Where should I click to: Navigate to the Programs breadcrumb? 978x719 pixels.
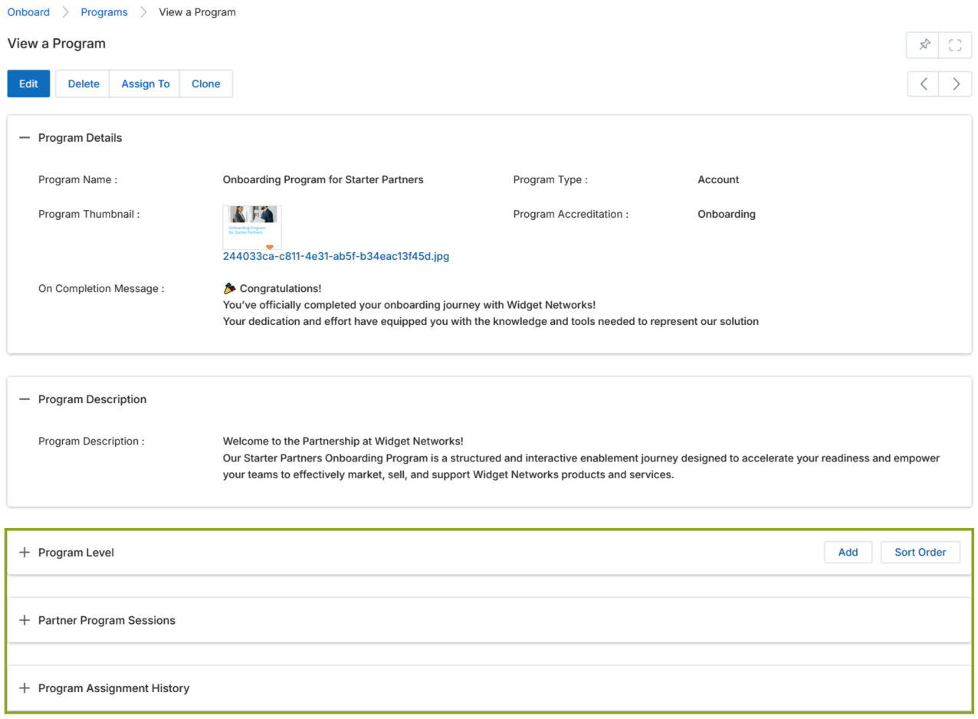point(104,12)
